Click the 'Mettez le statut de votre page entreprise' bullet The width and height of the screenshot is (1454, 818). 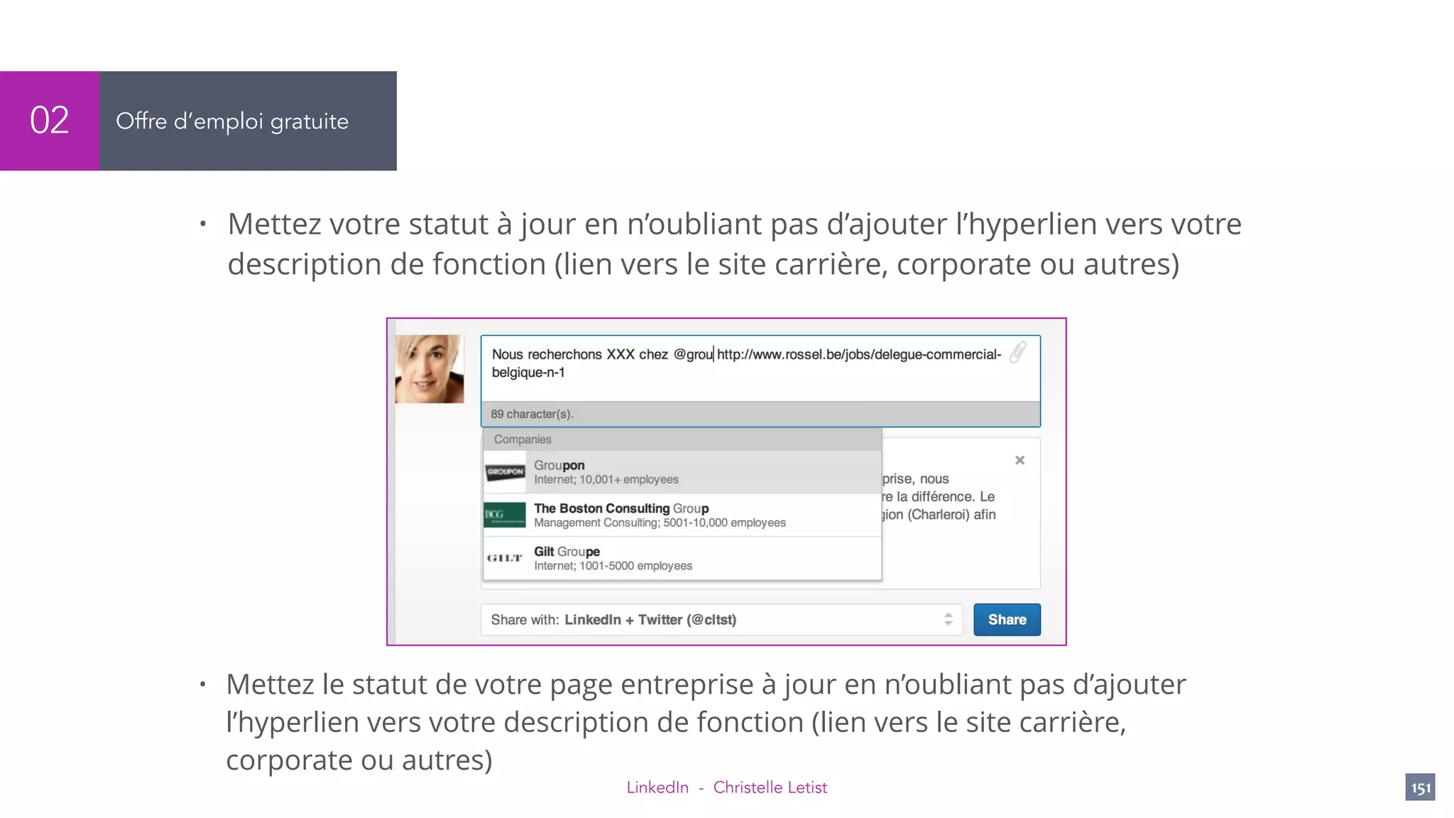706,722
